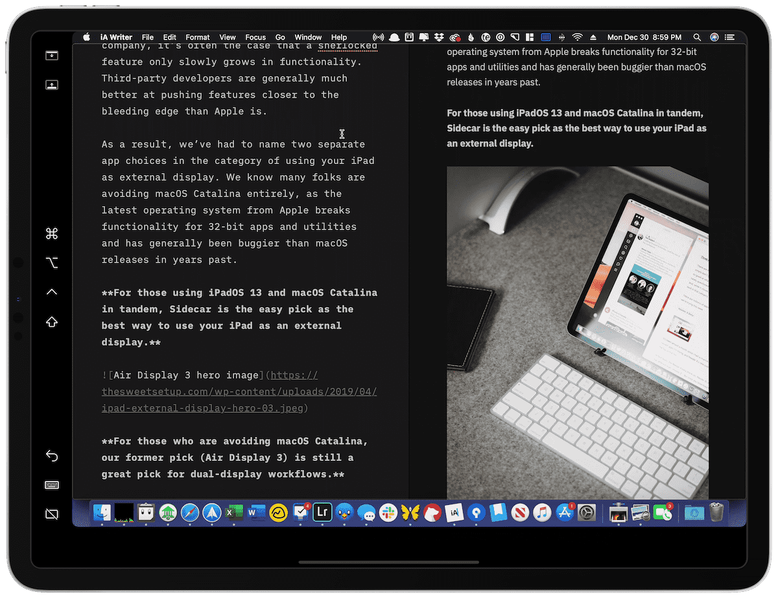The width and height of the screenshot is (778, 599).
Task: Open Slack from the Dock
Action: pos(389,513)
